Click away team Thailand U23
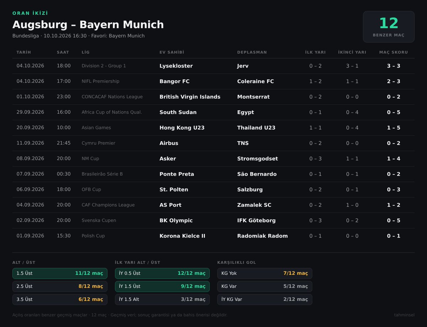Image resolution: width=427 pixels, height=327 pixels. click(x=256, y=128)
